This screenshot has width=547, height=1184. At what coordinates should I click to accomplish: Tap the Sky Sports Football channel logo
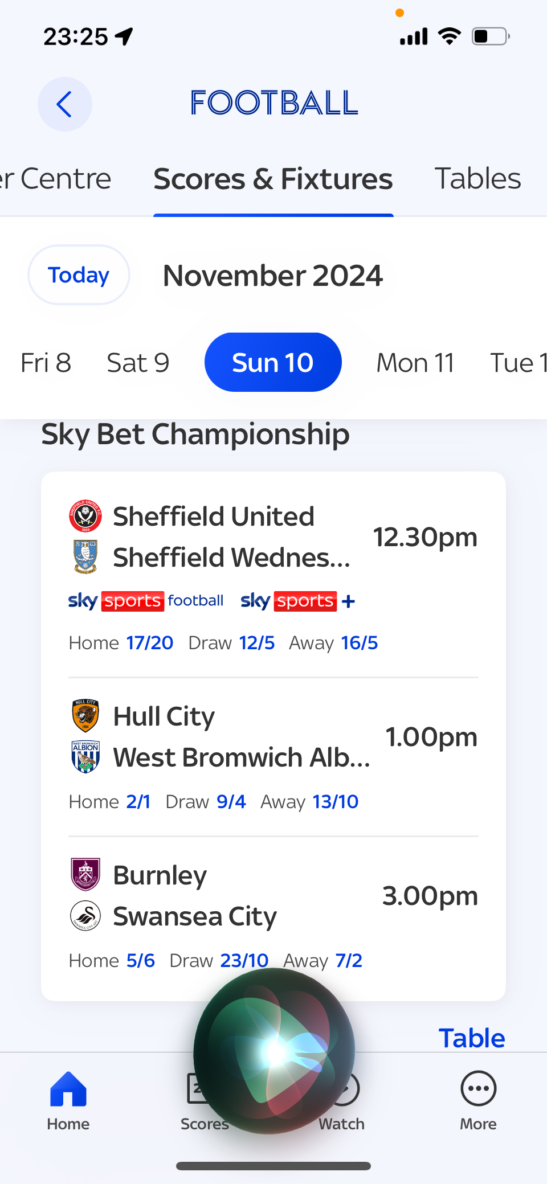point(146,601)
